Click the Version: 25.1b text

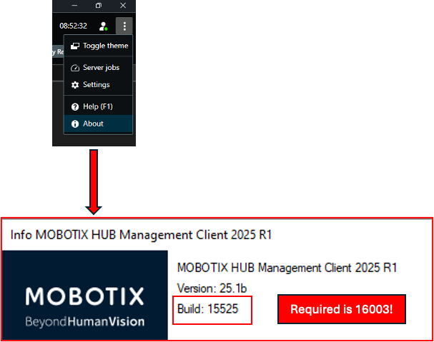point(212,288)
